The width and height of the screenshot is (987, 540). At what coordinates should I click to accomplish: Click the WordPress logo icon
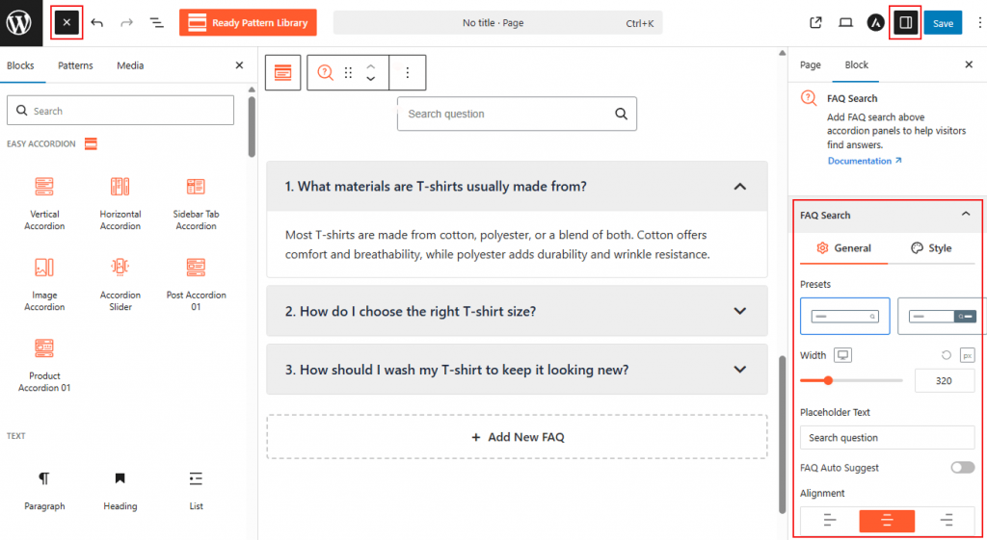pos(19,22)
